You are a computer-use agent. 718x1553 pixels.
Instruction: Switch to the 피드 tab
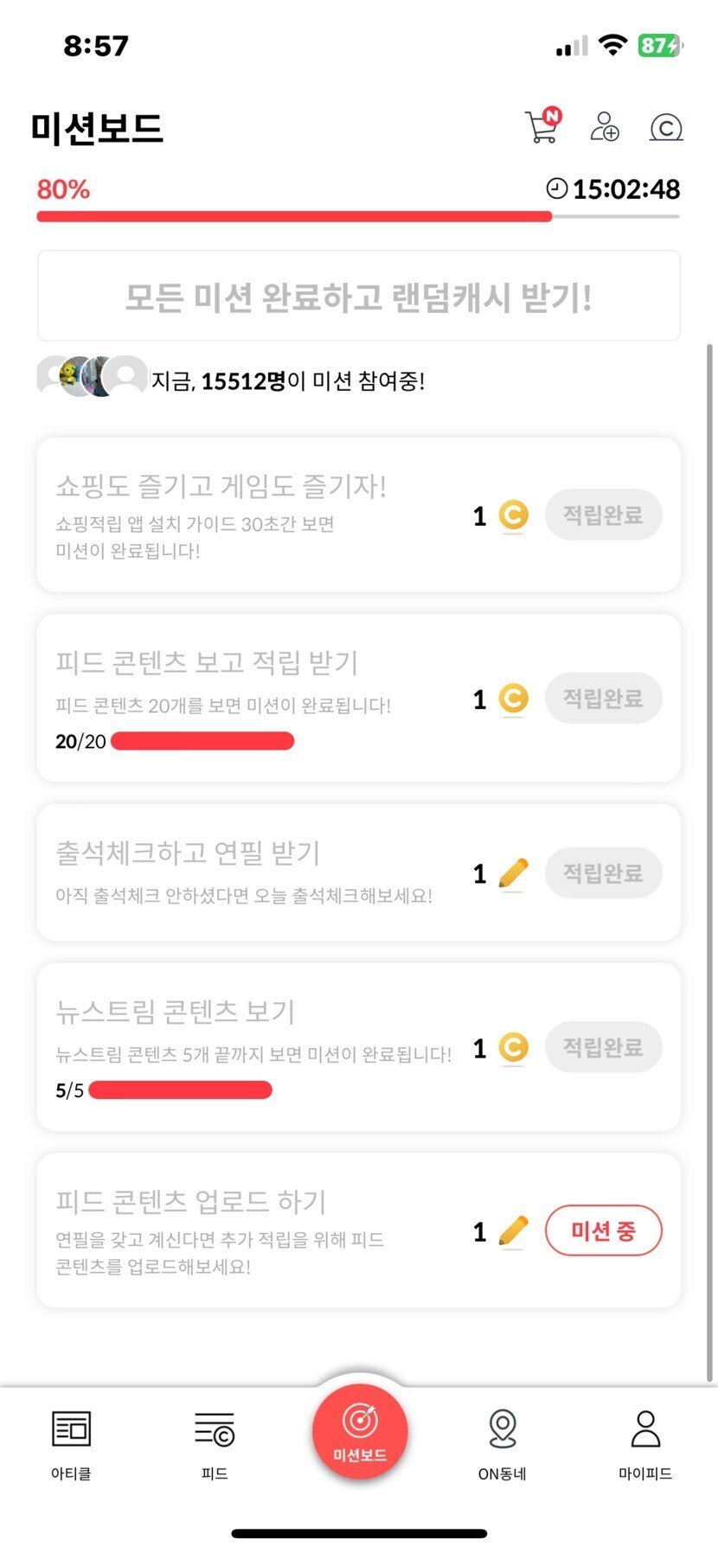coord(215,1444)
